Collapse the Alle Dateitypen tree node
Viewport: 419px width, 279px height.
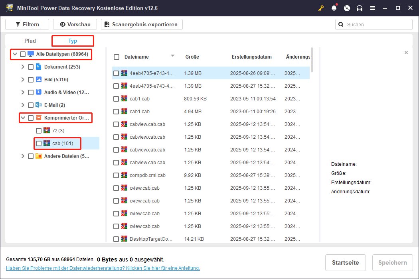[15, 54]
